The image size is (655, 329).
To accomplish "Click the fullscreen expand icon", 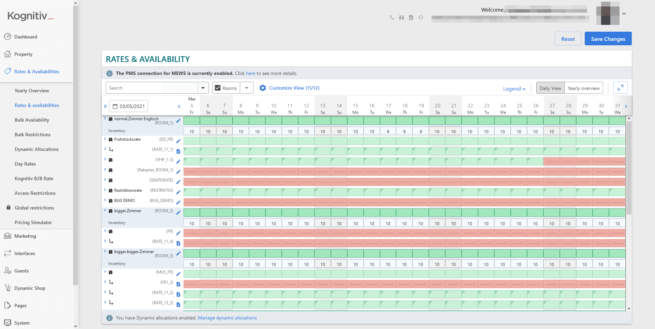I will click(620, 88).
